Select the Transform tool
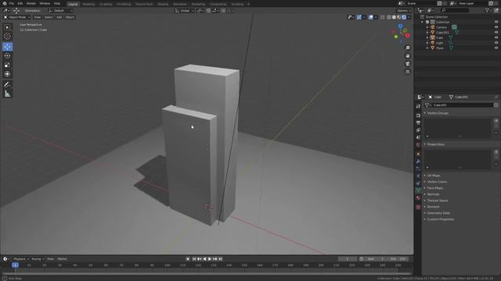Screen dimensions: 501x281 click(x=7, y=74)
